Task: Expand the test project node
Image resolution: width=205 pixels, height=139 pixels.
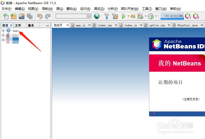Action: click(x=3, y=30)
